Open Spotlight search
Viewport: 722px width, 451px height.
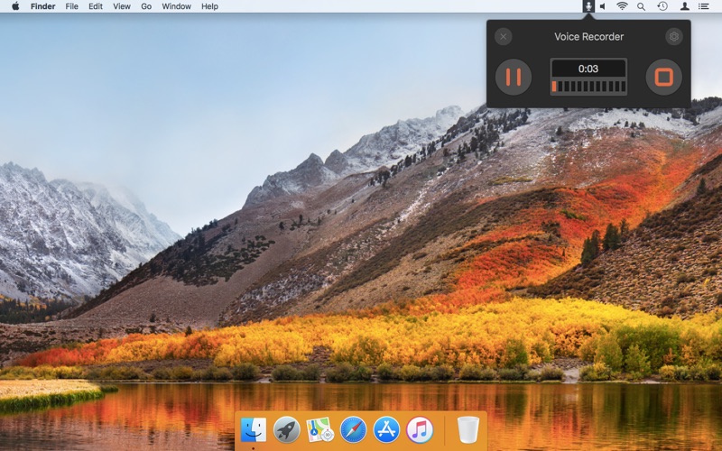click(641, 6)
